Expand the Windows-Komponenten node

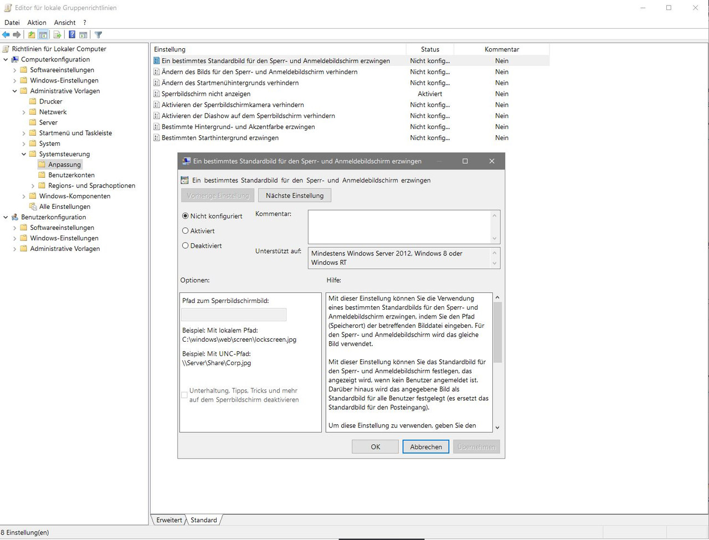(x=24, y=197)
